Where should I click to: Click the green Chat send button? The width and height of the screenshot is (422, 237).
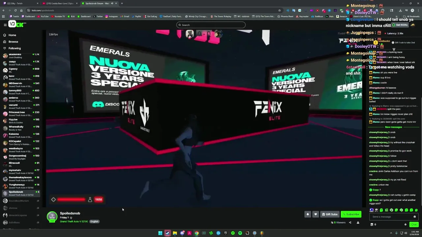(414, 224)
